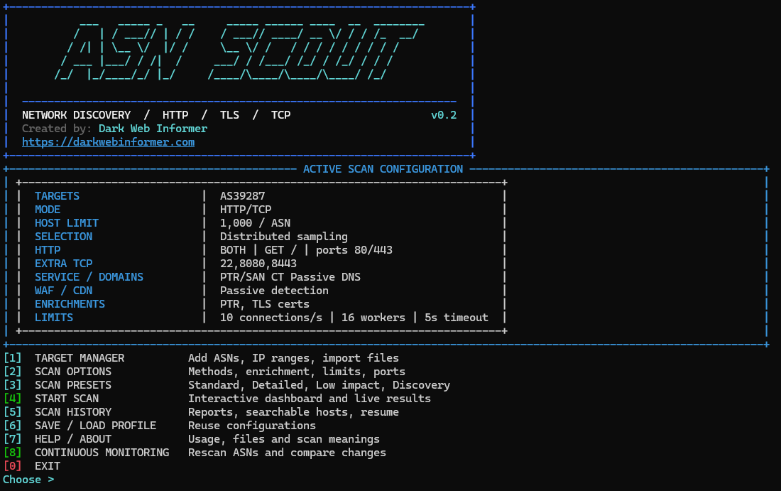This screenshot has height=491, width=781.
Task: Click the HTTP/TCP mode value
Action: click(246, 210)
